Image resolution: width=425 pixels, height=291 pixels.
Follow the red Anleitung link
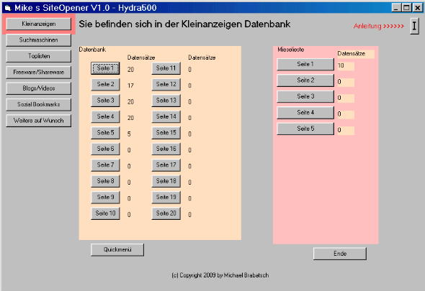pos(378,27)
